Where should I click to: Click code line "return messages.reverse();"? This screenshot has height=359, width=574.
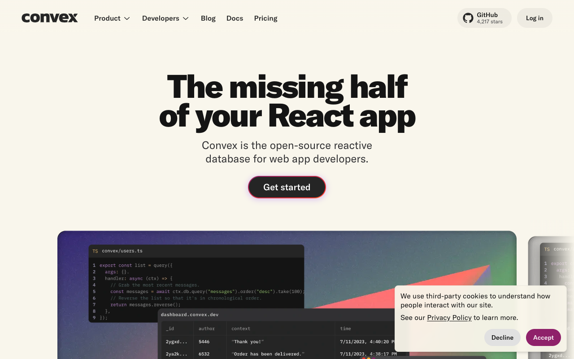coord(145,305)
